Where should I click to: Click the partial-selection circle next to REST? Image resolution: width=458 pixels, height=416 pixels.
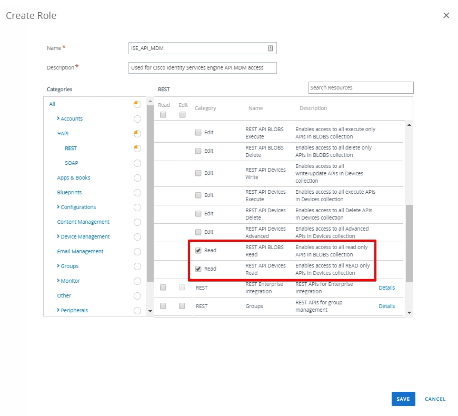[x=137, y=148]
